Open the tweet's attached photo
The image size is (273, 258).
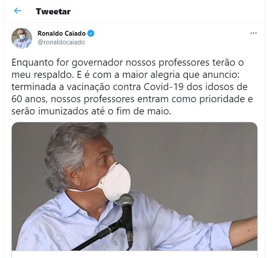tap(135, 186)
